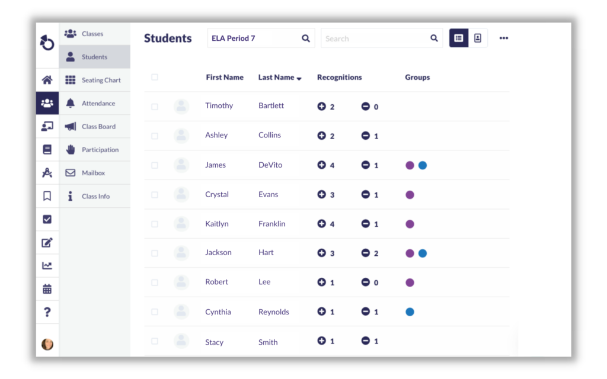Click the help question mark icon
This screenshot has height=379, width=607.
pyautogui.click(x=47, y=312)
